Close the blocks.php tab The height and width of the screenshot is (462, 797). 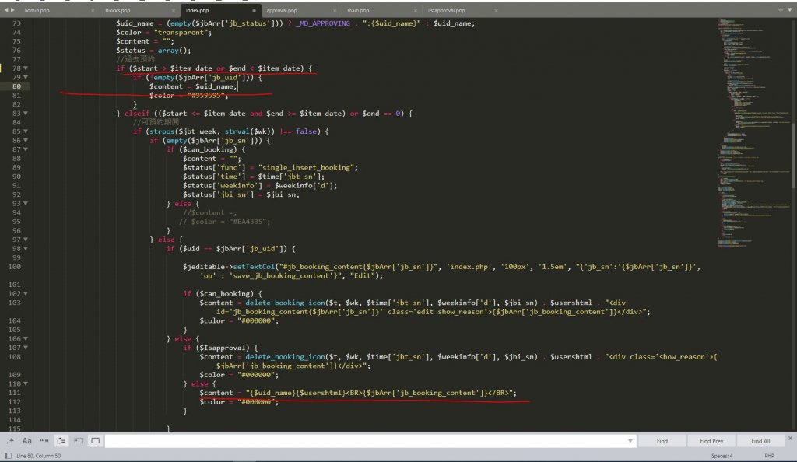point(174,10)
